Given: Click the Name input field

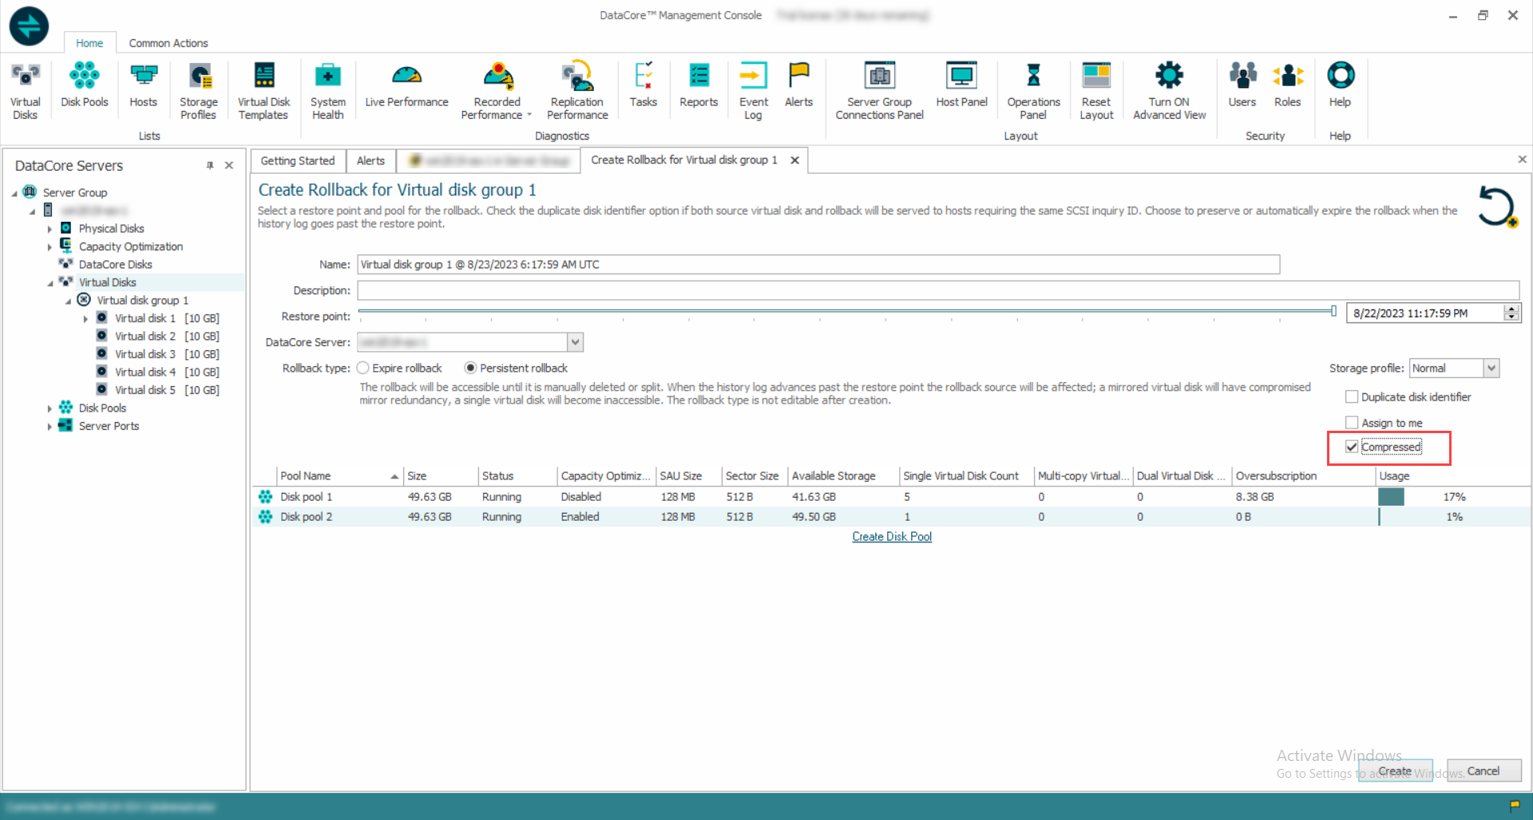Looking at the screenshot, I should click(x=818, y=265).
